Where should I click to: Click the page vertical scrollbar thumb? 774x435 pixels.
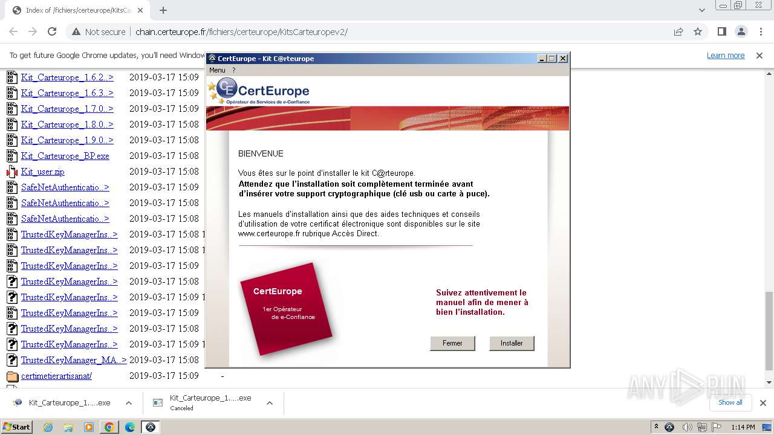tap(769, 330)
